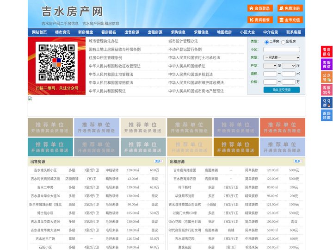The height and width of the screenshot is (250, 333).
Task: Click the broken image banner icon
Action: pos(30,99)
